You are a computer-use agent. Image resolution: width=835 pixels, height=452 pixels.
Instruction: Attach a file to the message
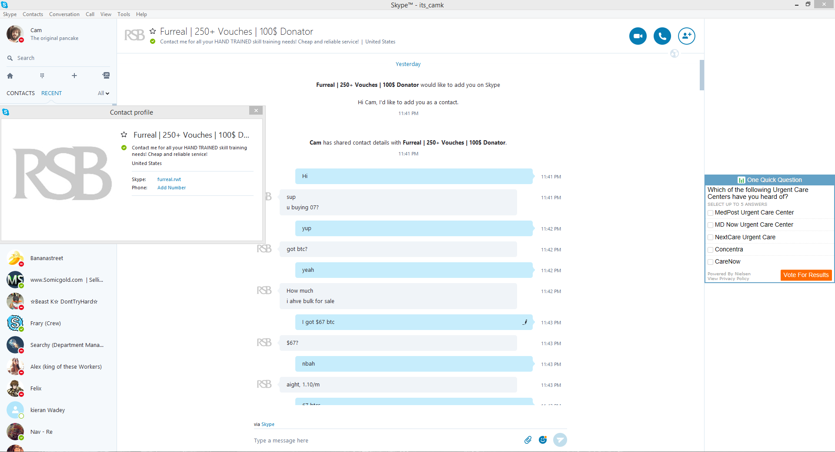coord(528,440)
